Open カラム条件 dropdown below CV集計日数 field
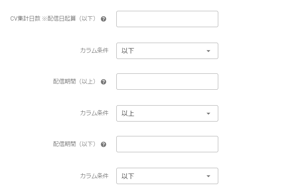Viewport: 284px width, 196px height. pyautogui.click(x=167, y=51)
